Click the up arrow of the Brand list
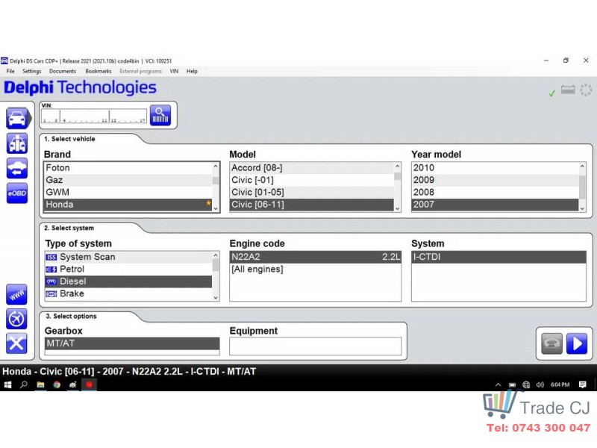Screen dimensions: 597x448 pos(216,167)
